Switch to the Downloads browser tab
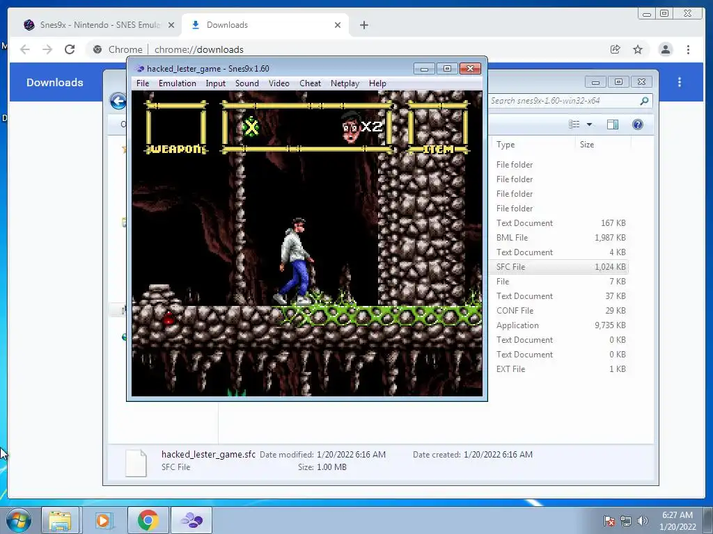The width and height of the screenshot is (713, 534). 265,25
